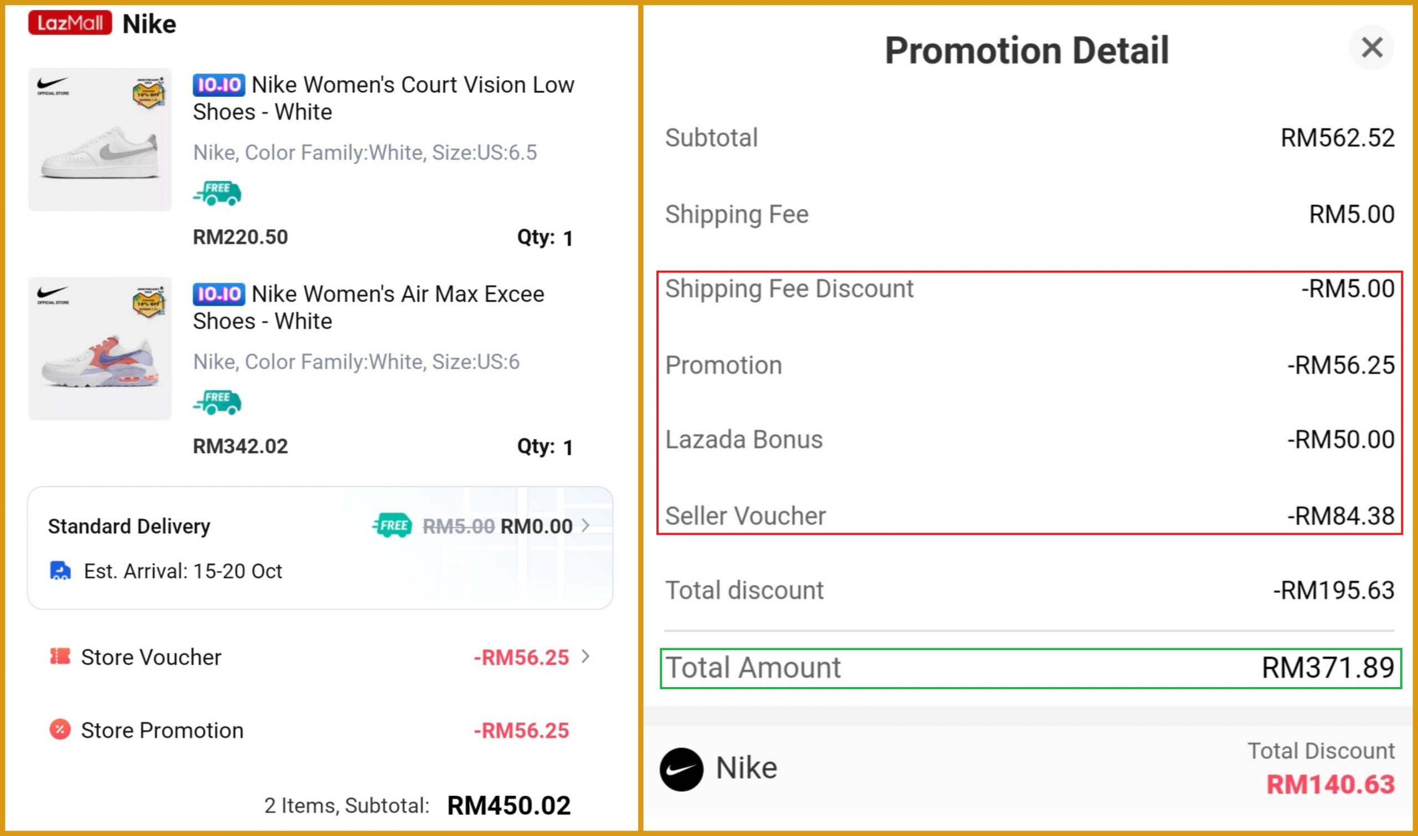The width and height of the screenshot is (1418, 836).
Task: Click the Seller Voucher discount row
Action: tap(1029, 515)
